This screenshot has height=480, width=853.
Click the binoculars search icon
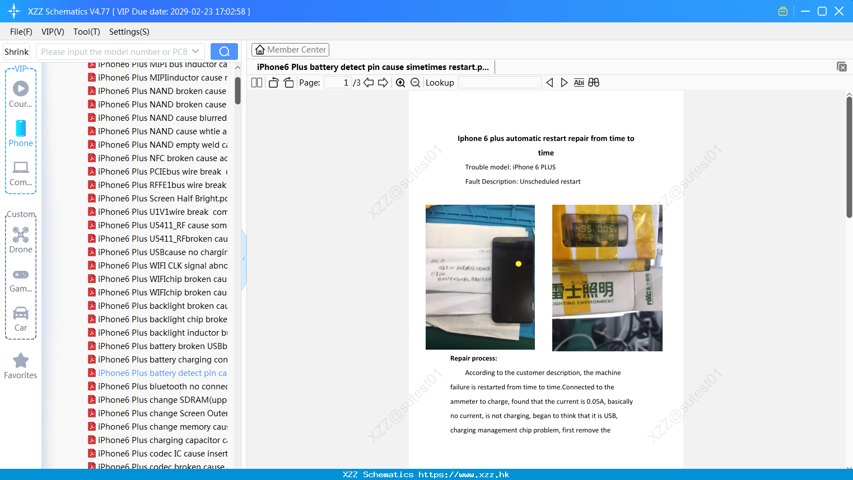click(x=594, y=83)
